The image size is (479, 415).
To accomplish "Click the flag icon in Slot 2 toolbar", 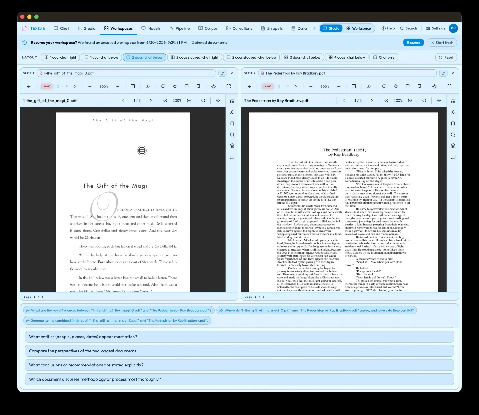I will point(407,87).
